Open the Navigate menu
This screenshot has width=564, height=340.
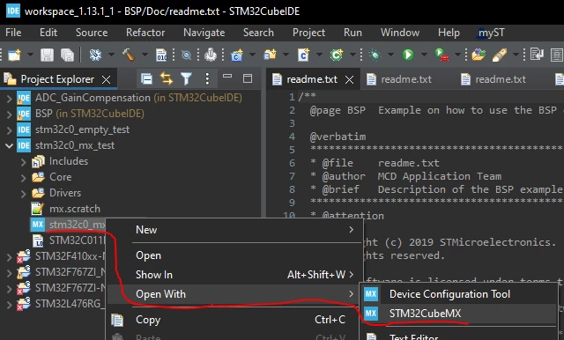click(x=204, y=33)
